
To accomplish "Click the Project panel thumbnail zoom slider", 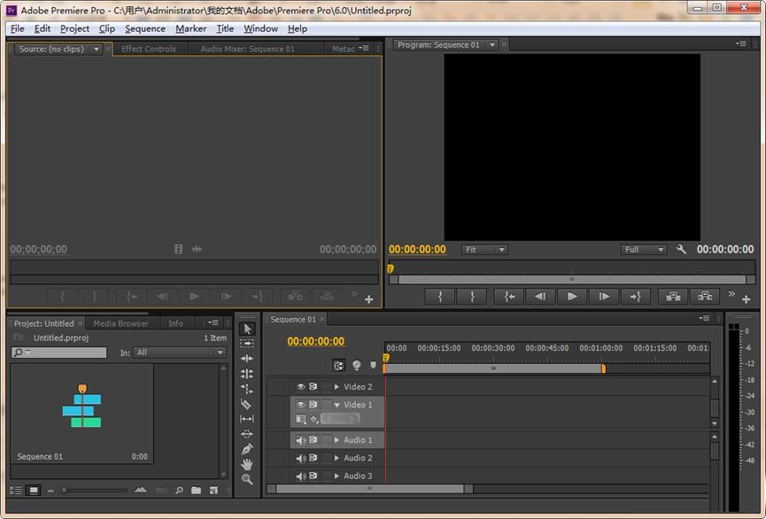I will pyautogui.click(x=94, y=490).
